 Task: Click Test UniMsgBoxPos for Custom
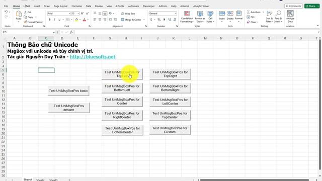[170, 130]
